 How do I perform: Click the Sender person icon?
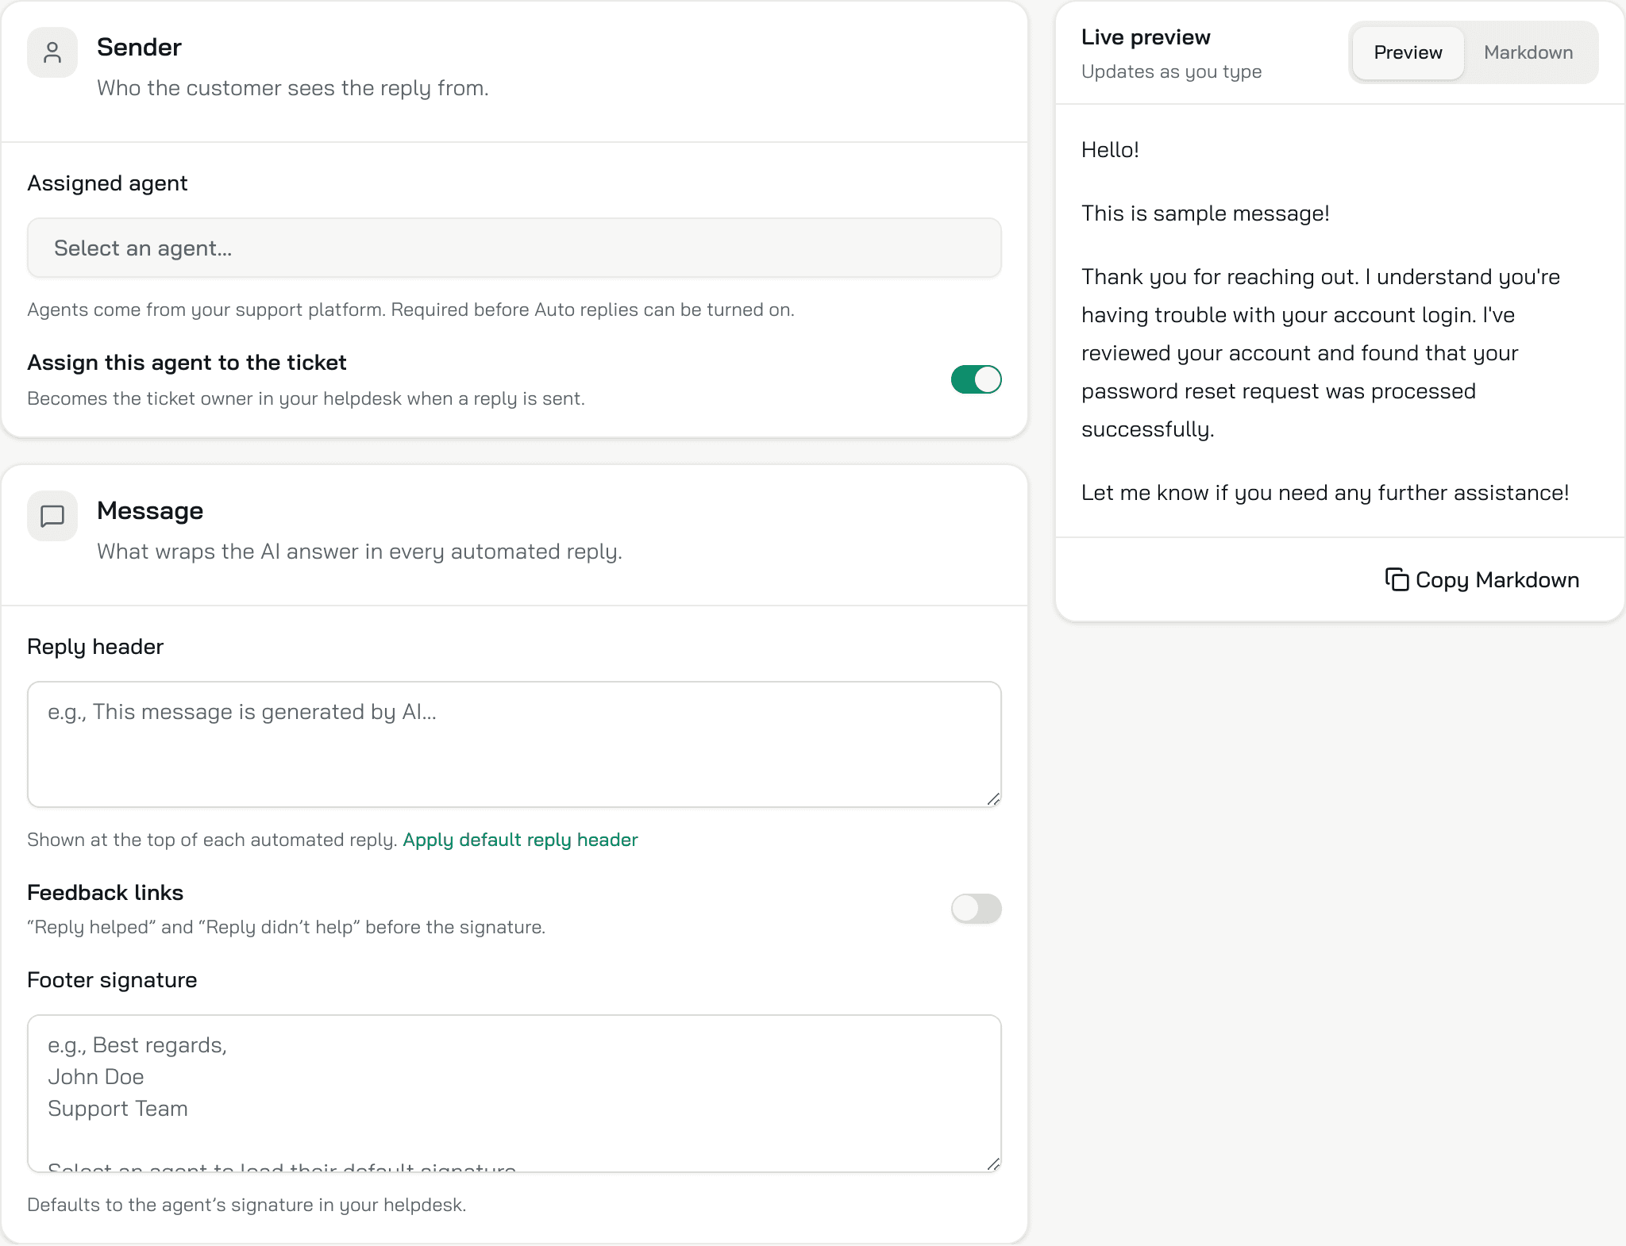coord(52,52)
